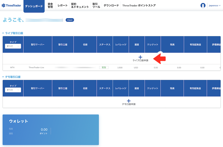Click クレジット header in demo accounts table
The height and width of the screenshot is (147, 223).
152,88
